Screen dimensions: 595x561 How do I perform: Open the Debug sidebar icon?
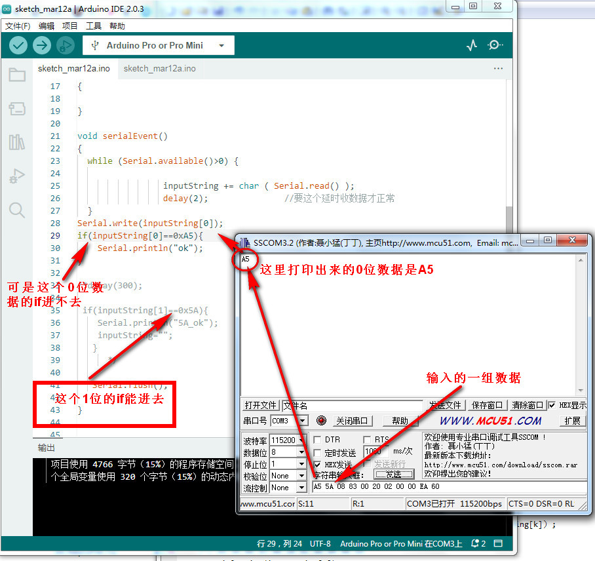[x=17, y=176]
